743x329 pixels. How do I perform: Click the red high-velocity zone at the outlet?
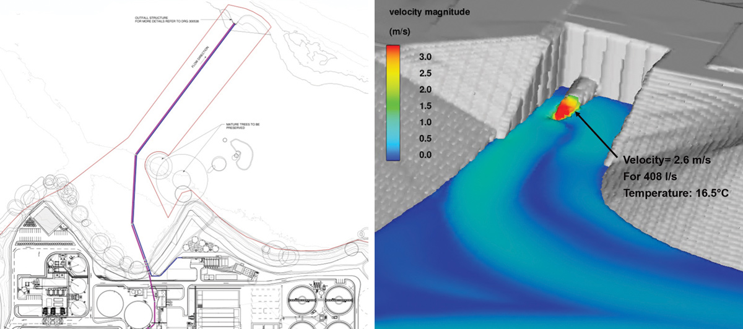(563, 109)
